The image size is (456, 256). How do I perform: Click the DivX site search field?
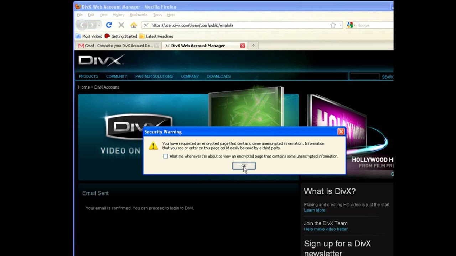[x=365, y=76]
